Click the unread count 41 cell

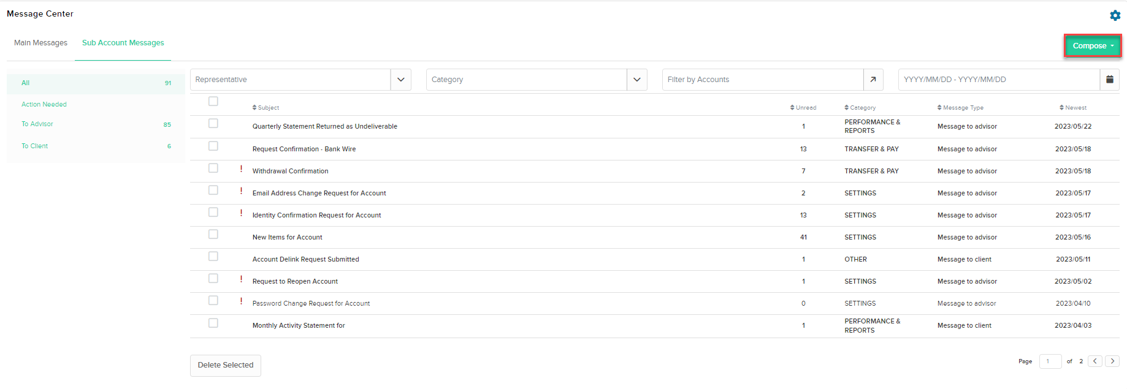(x=803, y=238)
